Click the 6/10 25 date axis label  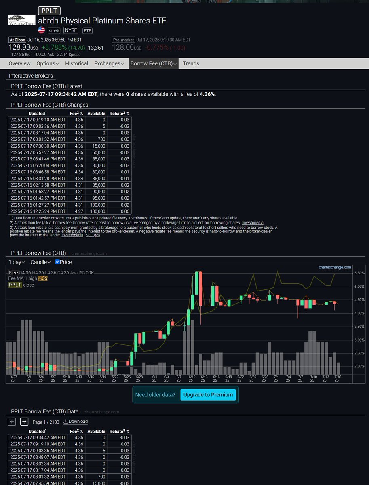pyautogui.click(x=192, y=379)
